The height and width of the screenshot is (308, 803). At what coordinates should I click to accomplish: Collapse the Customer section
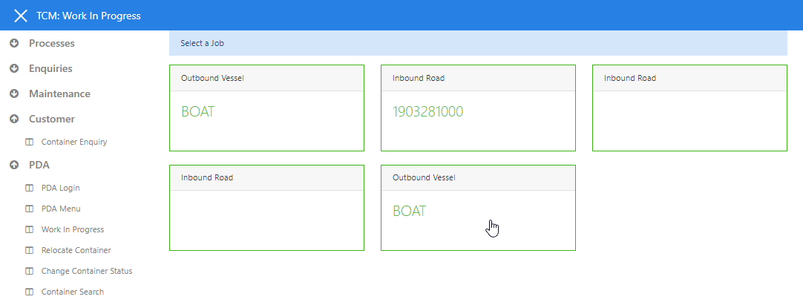tap(13, 119)
